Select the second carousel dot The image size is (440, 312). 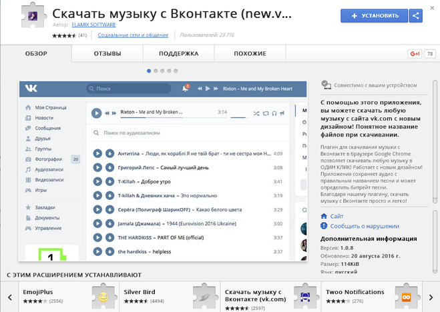(x=156, y=71)
